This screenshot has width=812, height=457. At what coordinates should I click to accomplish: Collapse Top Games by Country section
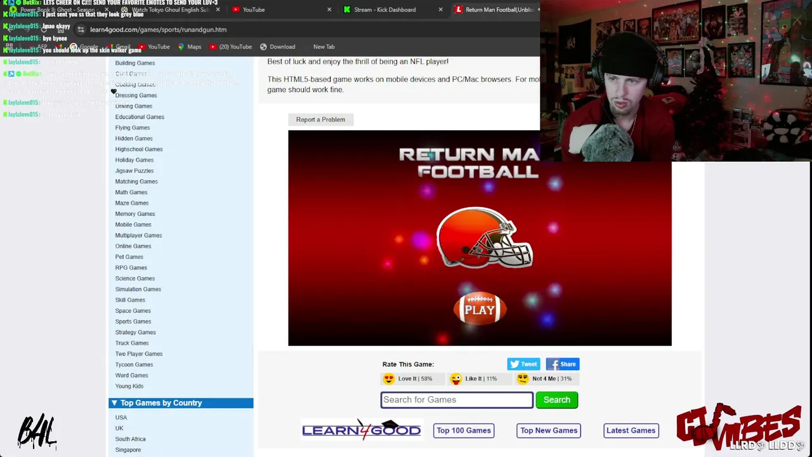[181, 403]
